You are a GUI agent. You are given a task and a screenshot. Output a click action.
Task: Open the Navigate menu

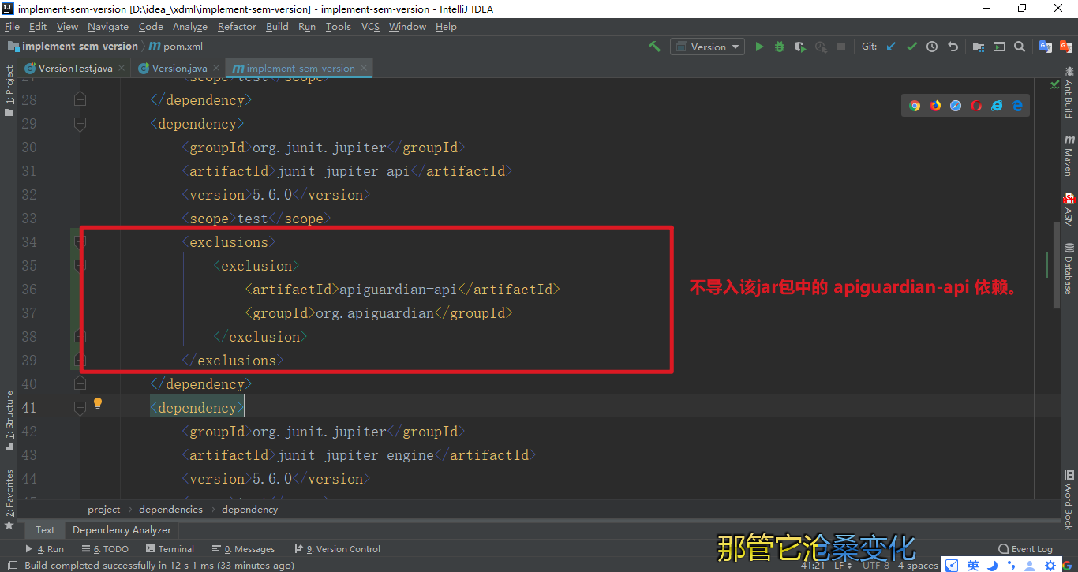[108, 27]
